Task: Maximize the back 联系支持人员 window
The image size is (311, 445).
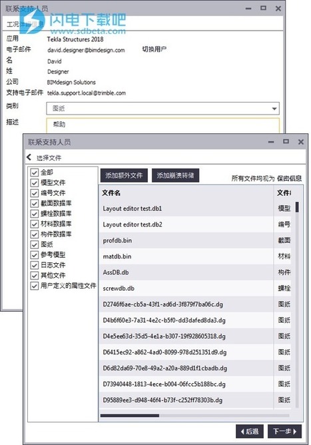Action: click(263, 8)
